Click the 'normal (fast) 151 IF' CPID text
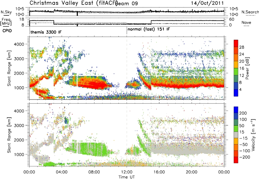Screen dimensions: 259x179 pos(149,29)
